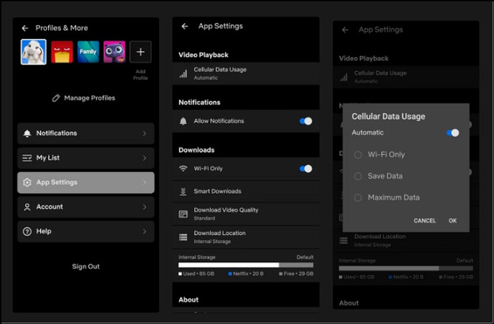Viewport: 494px width, 324px height.
Task: Click back arrow beside Profiles & More
Action: (25, 28)
